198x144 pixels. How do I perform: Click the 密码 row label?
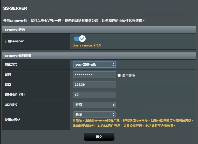(8, 74)
